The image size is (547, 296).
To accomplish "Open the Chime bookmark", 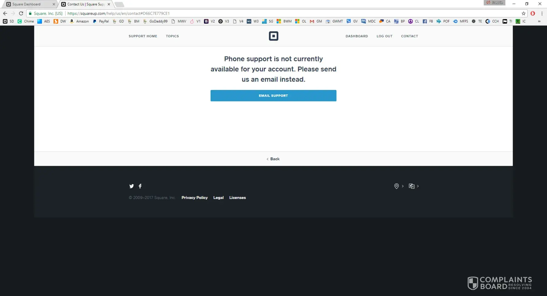I will [26, 21].
